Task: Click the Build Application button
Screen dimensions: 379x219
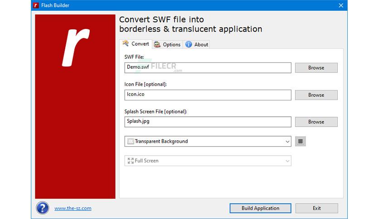Action: coord(260,208)
